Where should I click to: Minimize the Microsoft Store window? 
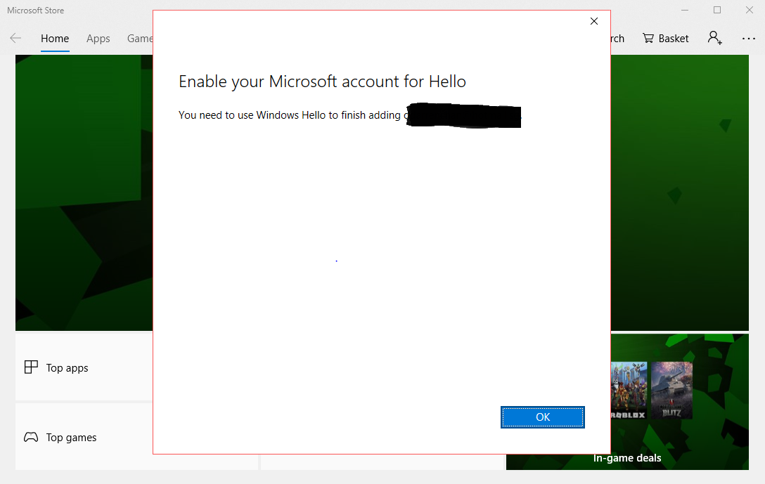pyautogui.click(x=683, y=10)
